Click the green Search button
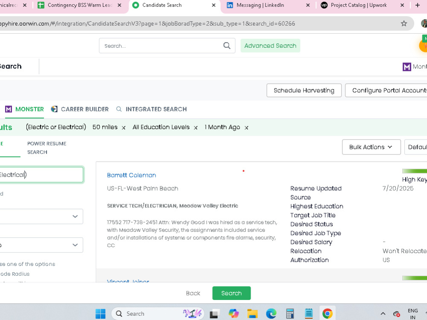Image resolution: width=427 pixels, height=320 pixels. tap(231, 293)
